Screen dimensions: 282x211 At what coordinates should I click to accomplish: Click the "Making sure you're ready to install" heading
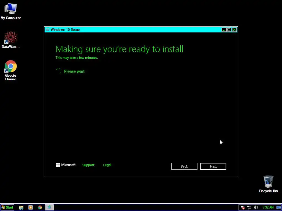120,49
